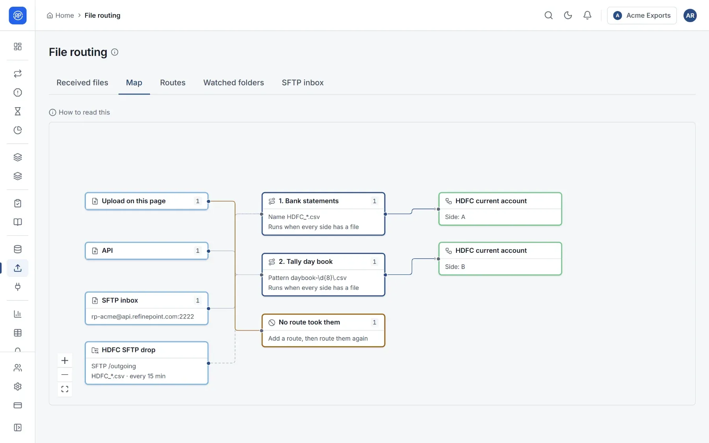Click the 1. Bank statements route node

coord(323,214)
